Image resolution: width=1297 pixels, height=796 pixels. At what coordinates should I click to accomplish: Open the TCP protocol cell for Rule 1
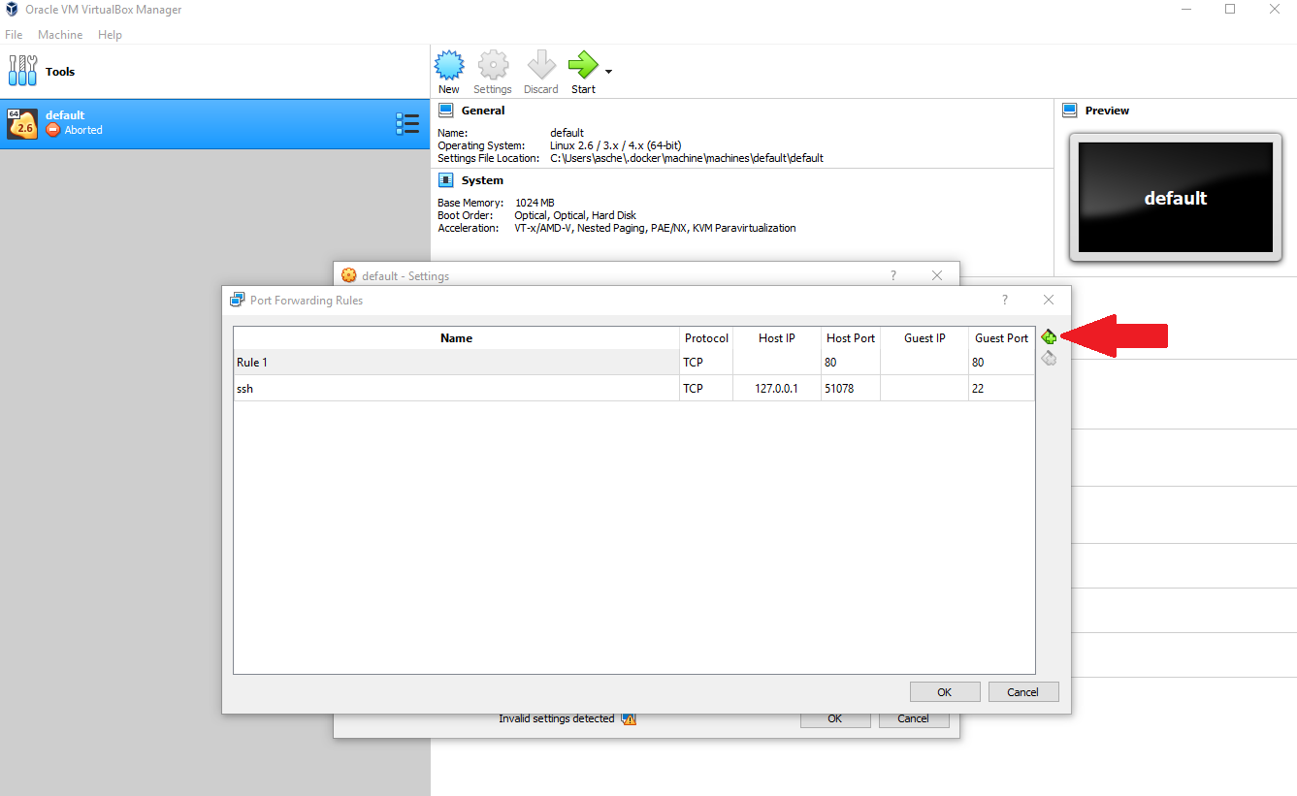[x=706, y=363]
